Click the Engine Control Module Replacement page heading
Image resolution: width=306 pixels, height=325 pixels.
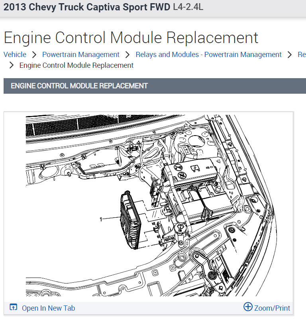tap(131, 38)
